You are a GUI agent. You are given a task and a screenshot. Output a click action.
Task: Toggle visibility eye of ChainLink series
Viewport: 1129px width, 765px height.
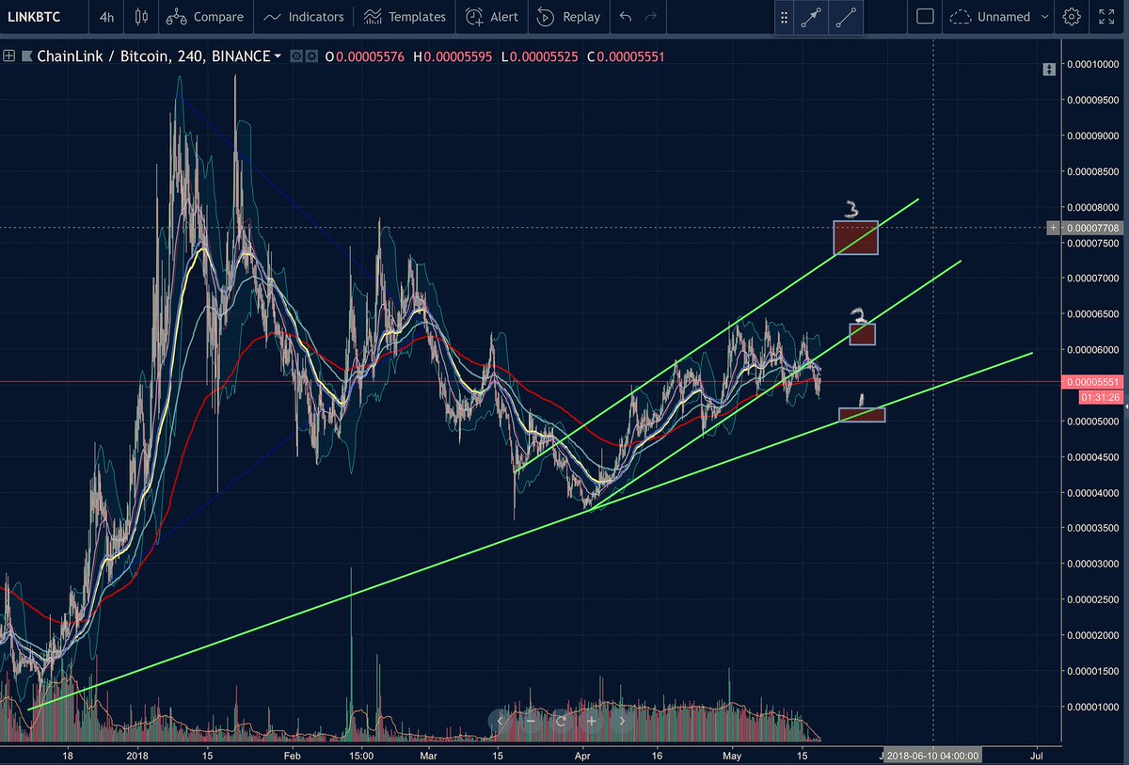[296, 56]
